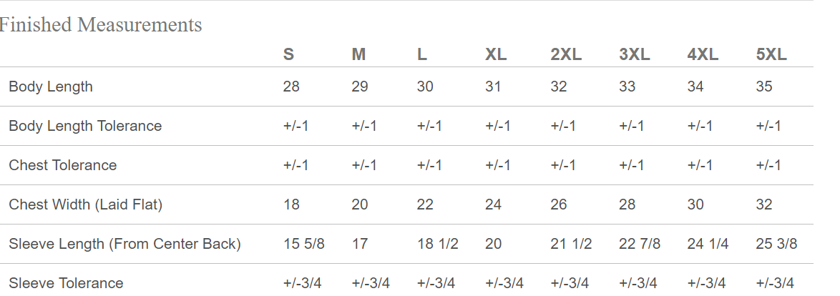Select the XL size column header
Screen dimensions: 840x296
pos(496,54)
